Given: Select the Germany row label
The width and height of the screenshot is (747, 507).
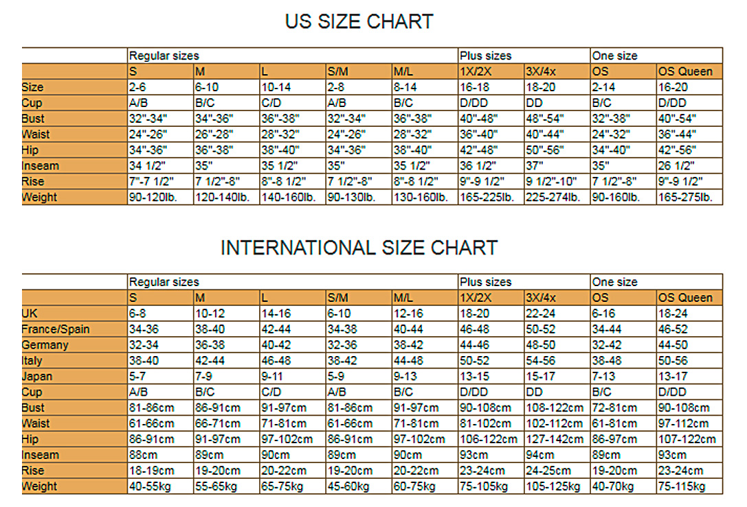Looking at the screenshot, I should click(x=45, y=345).
